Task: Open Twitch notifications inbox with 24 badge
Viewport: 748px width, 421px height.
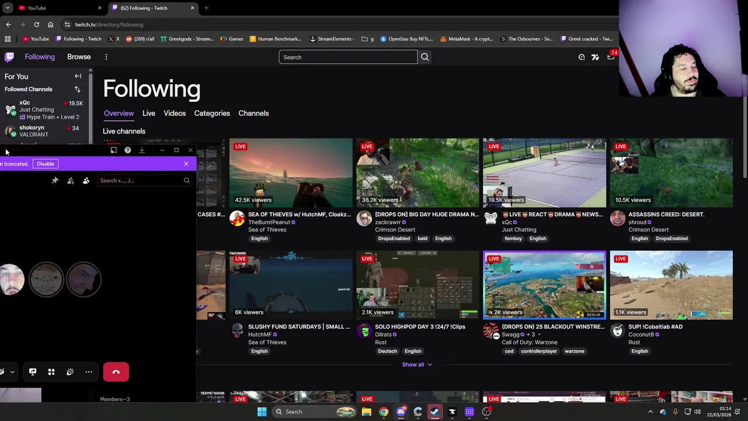Action: [x=611, y=57]
